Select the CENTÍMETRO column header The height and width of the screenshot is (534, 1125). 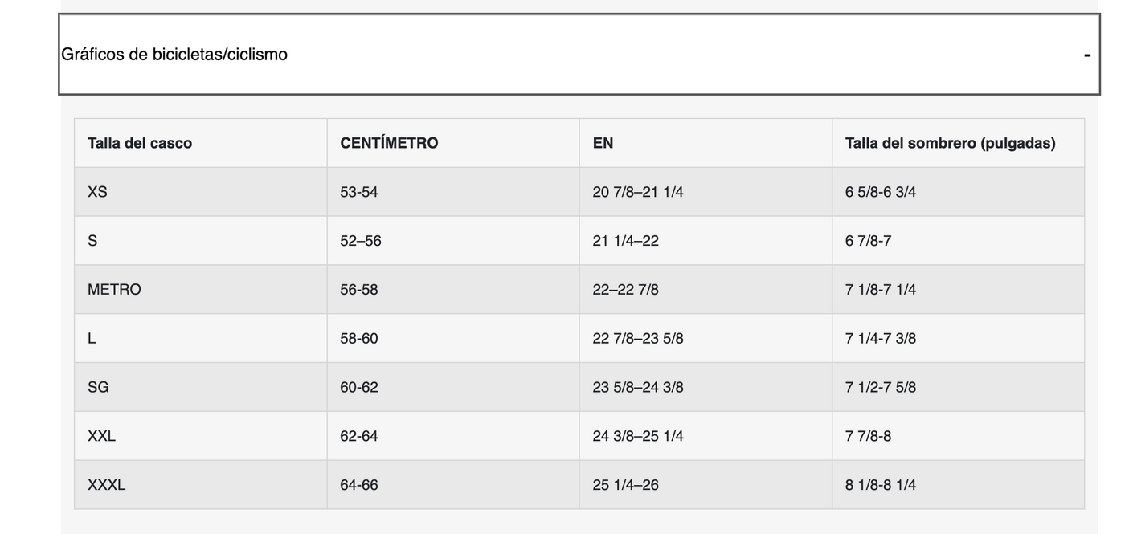pos(389,143)
